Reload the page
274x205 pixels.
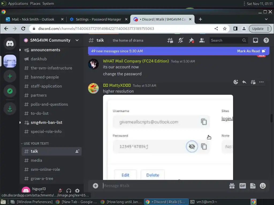pyautogui.click(x=23, y=29)
